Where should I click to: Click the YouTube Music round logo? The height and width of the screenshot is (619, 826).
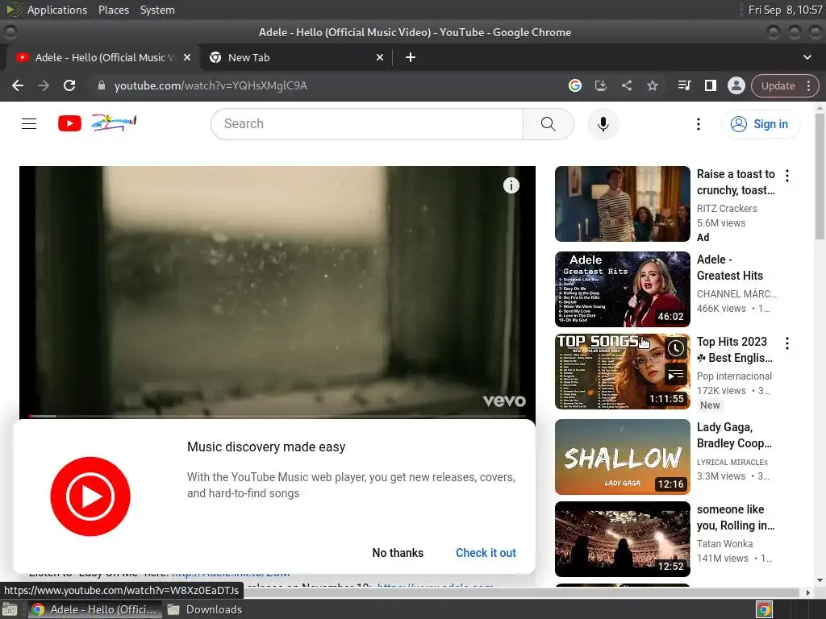(x=90, y=496)
